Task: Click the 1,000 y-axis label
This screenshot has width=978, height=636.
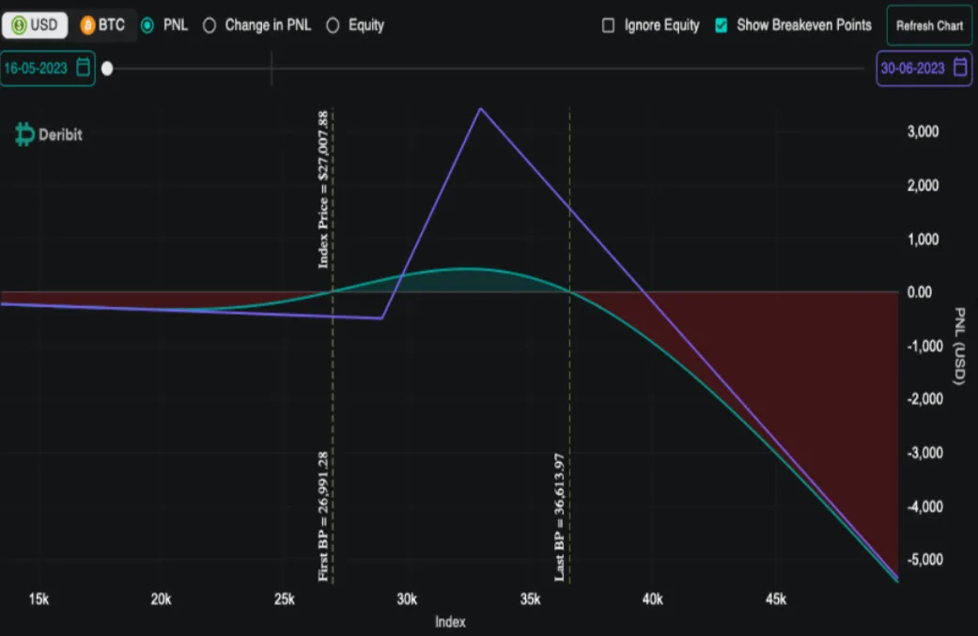Action: tap(924, 240)
